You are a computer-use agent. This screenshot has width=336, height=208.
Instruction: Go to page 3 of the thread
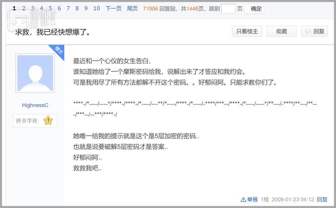33,8
